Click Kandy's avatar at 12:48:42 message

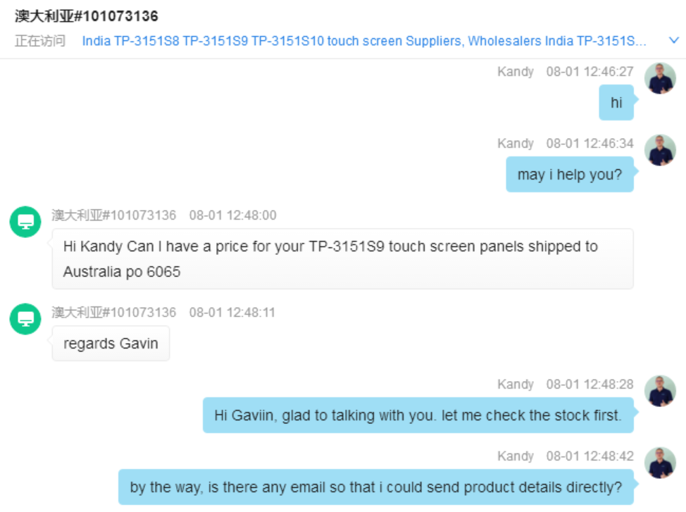coord(660,463)
